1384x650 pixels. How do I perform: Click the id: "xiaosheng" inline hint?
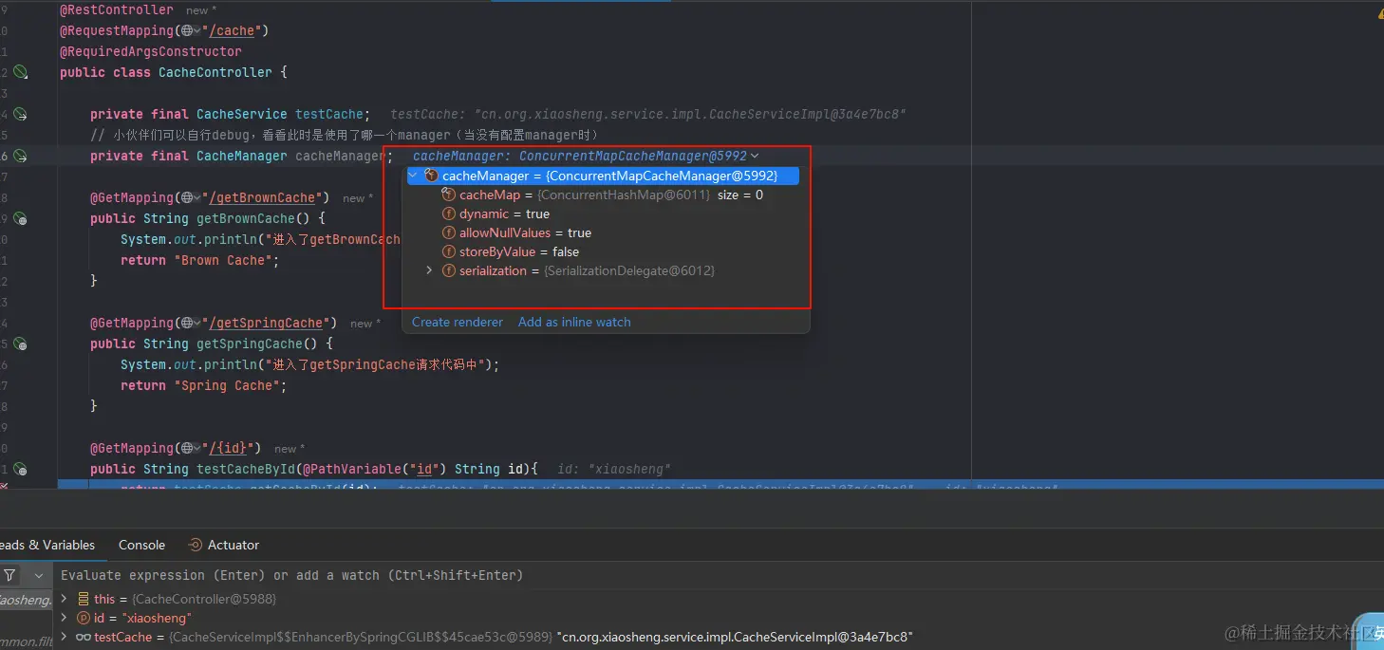click(614, 469)
